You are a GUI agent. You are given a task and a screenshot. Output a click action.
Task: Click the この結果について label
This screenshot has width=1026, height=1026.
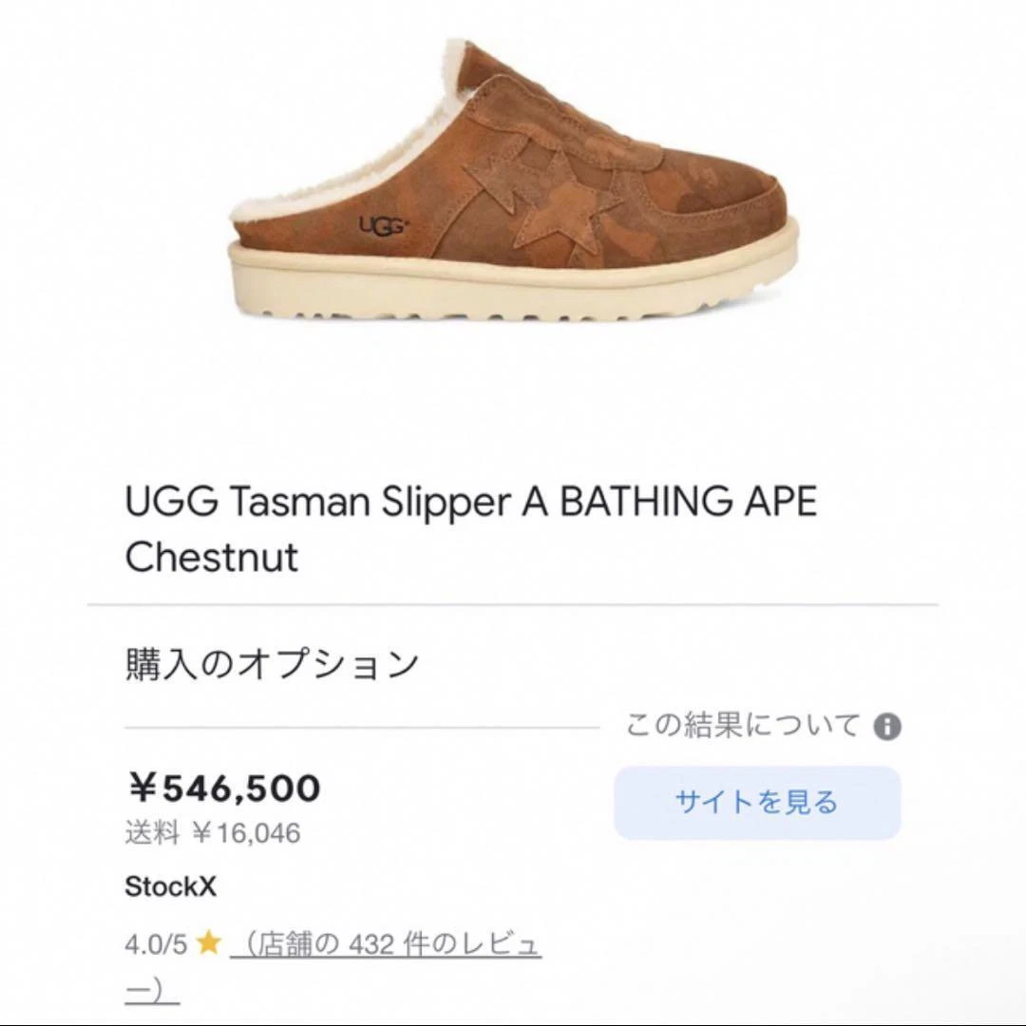[x=742, y=726]
